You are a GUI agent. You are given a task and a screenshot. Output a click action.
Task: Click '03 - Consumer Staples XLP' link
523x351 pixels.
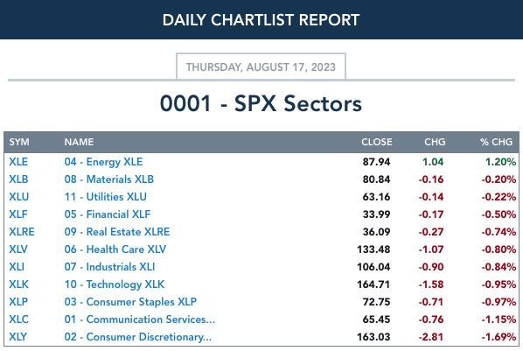(130, 302)
